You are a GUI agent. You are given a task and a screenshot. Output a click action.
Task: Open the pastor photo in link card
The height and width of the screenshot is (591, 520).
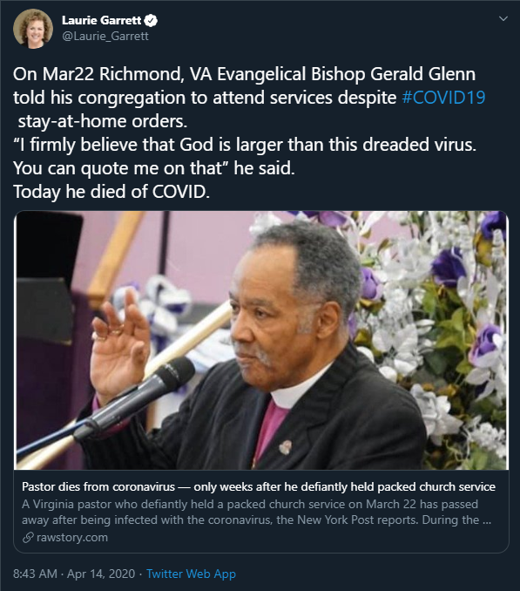click(x=261, y=340)
